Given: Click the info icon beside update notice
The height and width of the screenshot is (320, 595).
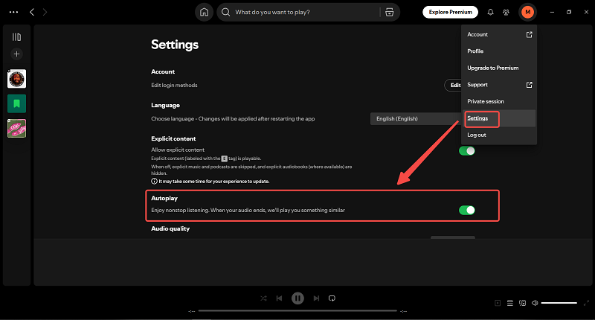Looking at the screenshot, I should 154,182.
